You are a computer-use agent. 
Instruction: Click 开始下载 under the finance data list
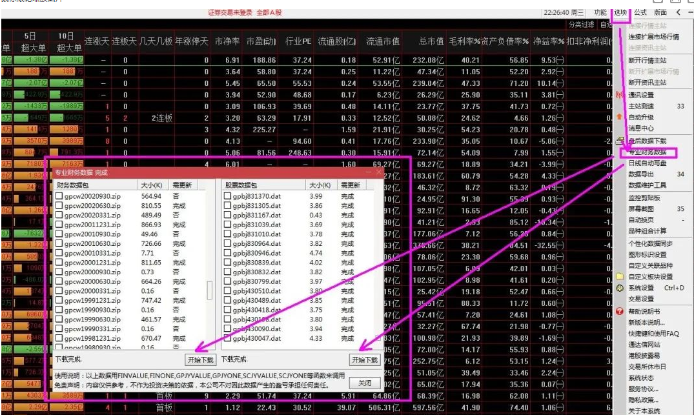click(201, 359)
